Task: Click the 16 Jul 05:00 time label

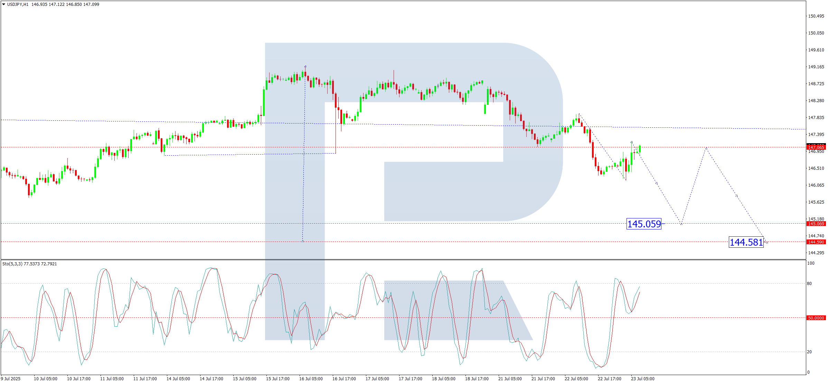Action: [x=311, y=379]
